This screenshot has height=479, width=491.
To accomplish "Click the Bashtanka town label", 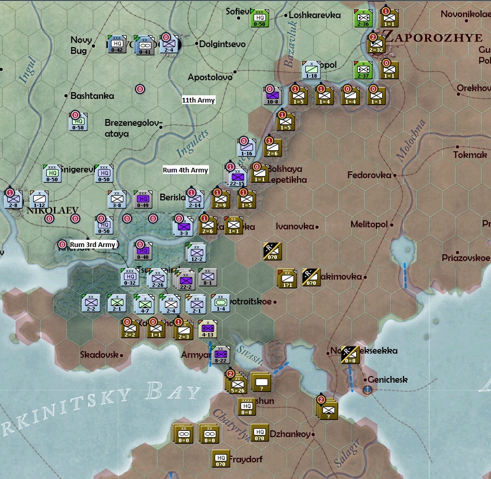I will tap(92, 96).
